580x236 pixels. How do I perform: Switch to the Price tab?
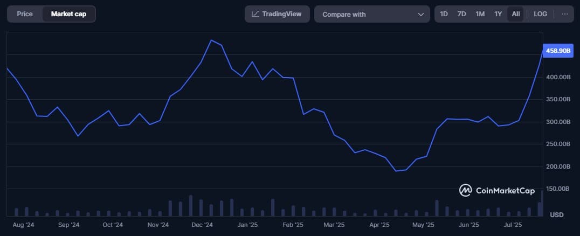[25, 14]
